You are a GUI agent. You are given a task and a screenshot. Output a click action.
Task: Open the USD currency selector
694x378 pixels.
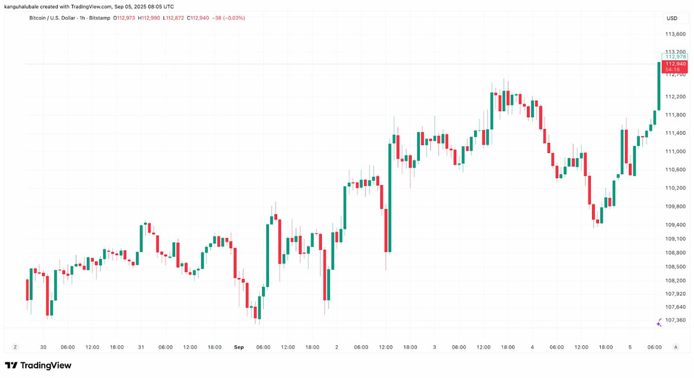(671, 19)
